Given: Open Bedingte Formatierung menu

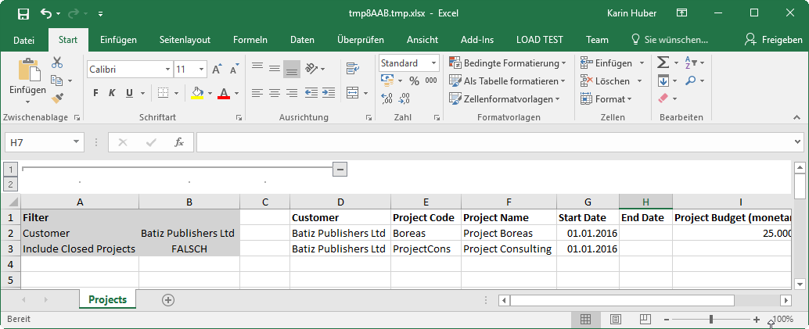Looking at the screenshot, I should click(x=508, y=63).
